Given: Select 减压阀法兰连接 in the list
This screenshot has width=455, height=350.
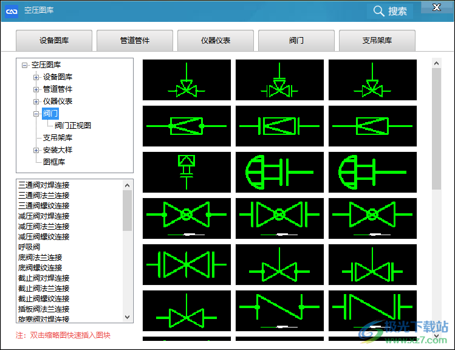Looking at the screenshot, I should pyautogui.click(x=44, y=227).
